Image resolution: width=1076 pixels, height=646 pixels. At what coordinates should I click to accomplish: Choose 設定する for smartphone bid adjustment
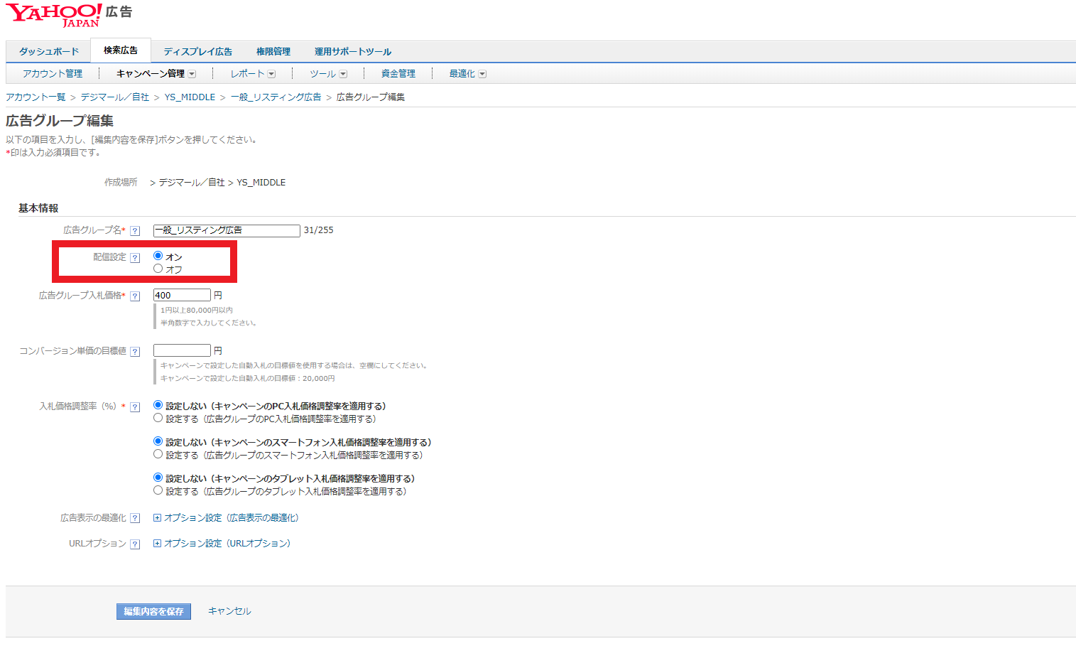click(x=158, y=454)
